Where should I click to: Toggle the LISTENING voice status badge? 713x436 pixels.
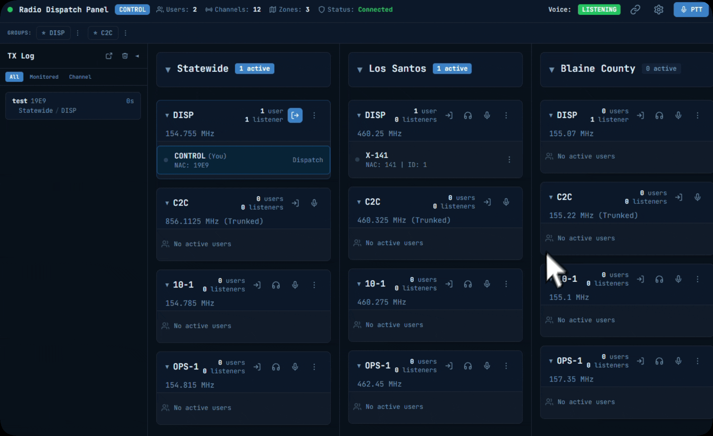click(599, 9)
